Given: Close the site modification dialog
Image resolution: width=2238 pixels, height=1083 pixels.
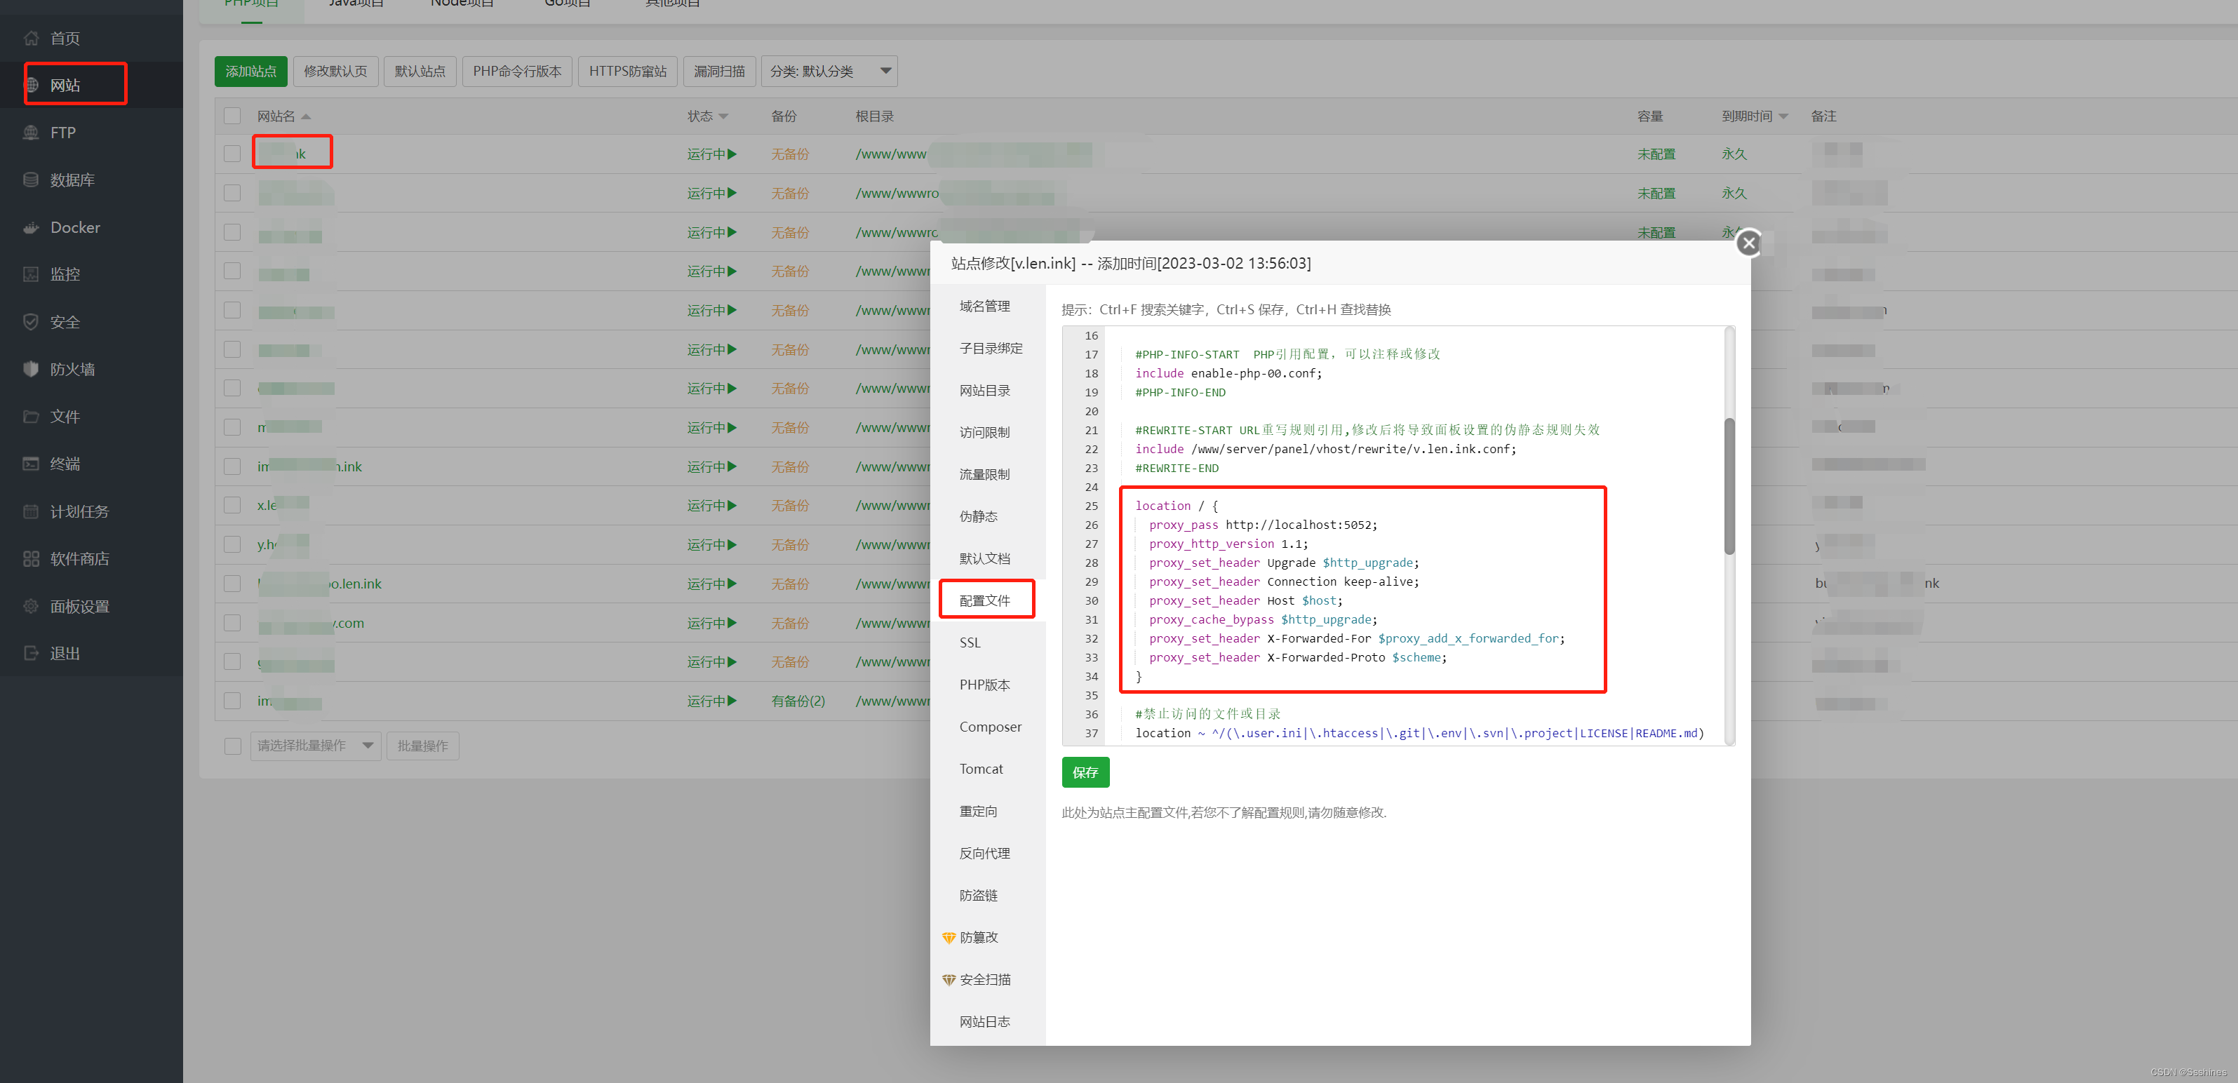Looking at the screenshot, I should (x=1749, y=243).
